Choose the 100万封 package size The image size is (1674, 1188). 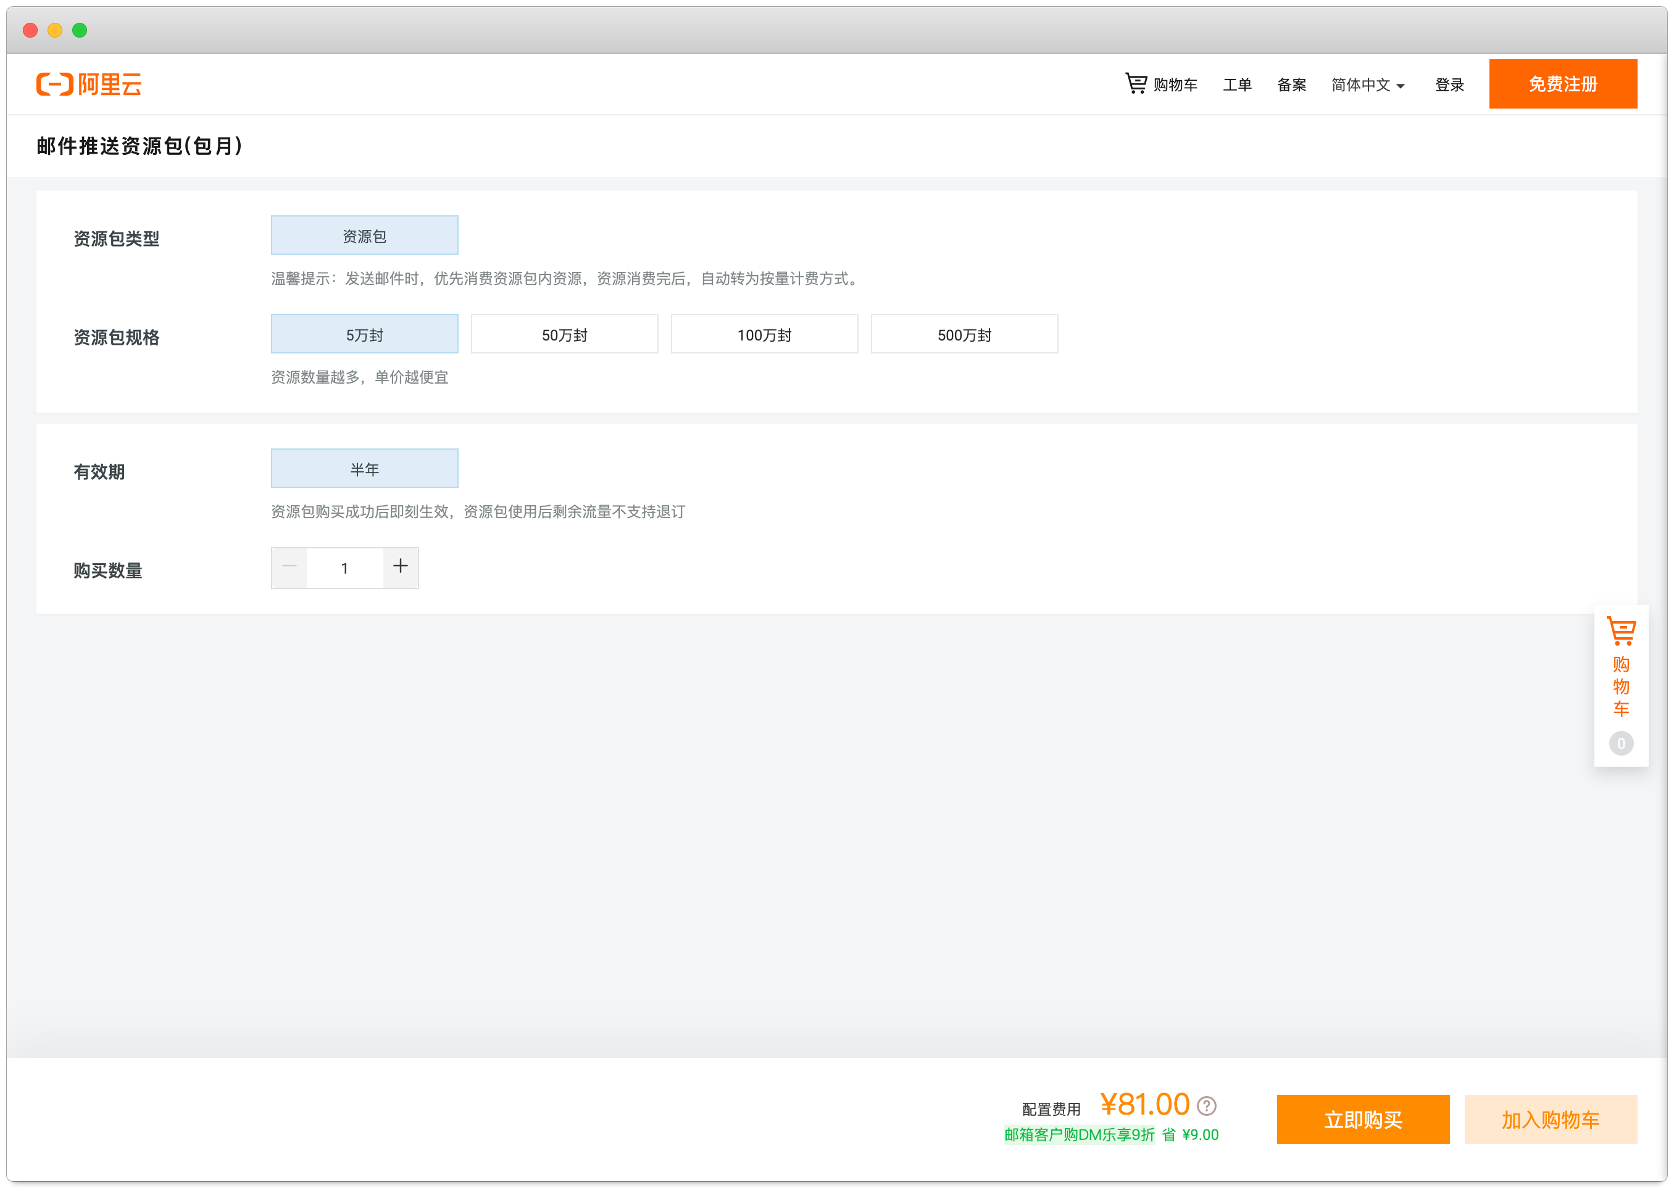coord(764,334)
